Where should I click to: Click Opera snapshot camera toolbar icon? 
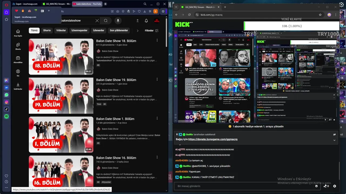pyautogui.click(x=118, y=11)
